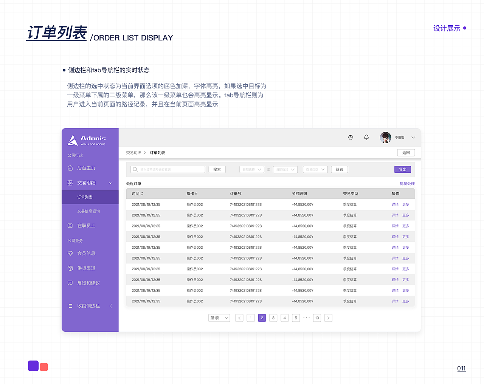This screenshot has height=384, width=484.
Task: Click the 不懂哦 username label
Action: [400, 138]
